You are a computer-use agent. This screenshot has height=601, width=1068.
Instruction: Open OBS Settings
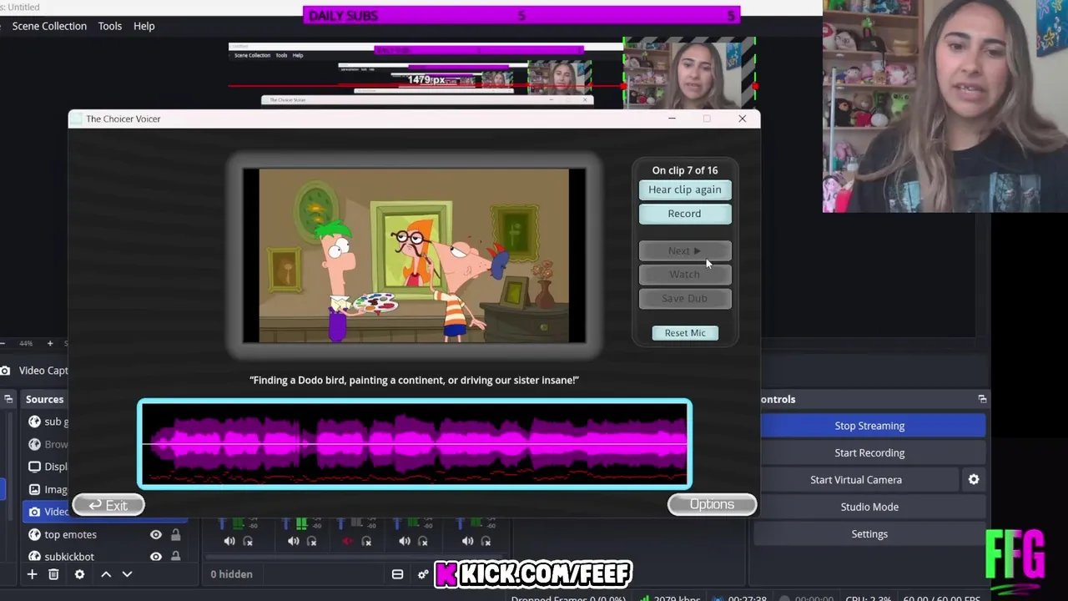coord(869,534)
